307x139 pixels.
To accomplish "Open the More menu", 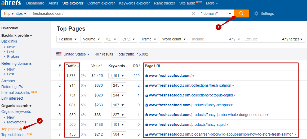I will (x=212, y=3).
